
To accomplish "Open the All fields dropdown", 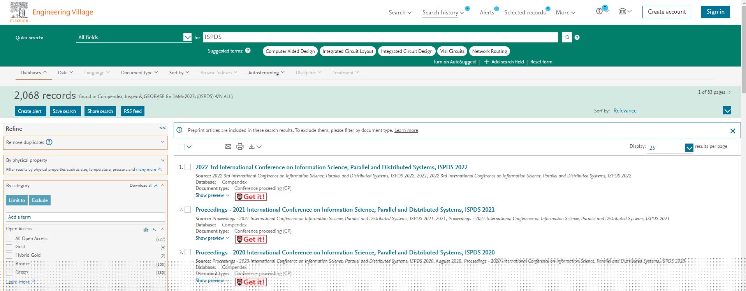I will (134, 37).
